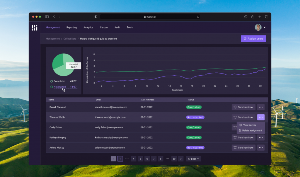Click the next page arrow
This screenshot has width=300, height=177.
pyautogui.click(x=181, y=159)
